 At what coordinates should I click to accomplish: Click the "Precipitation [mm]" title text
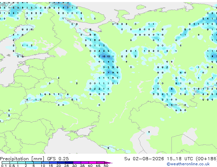tap(22, 159)
